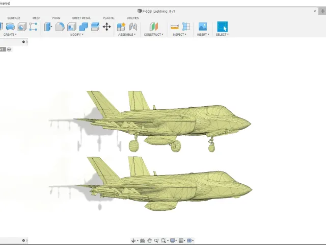Expand the Zoom Window dropdown arrow

point(168,241)
